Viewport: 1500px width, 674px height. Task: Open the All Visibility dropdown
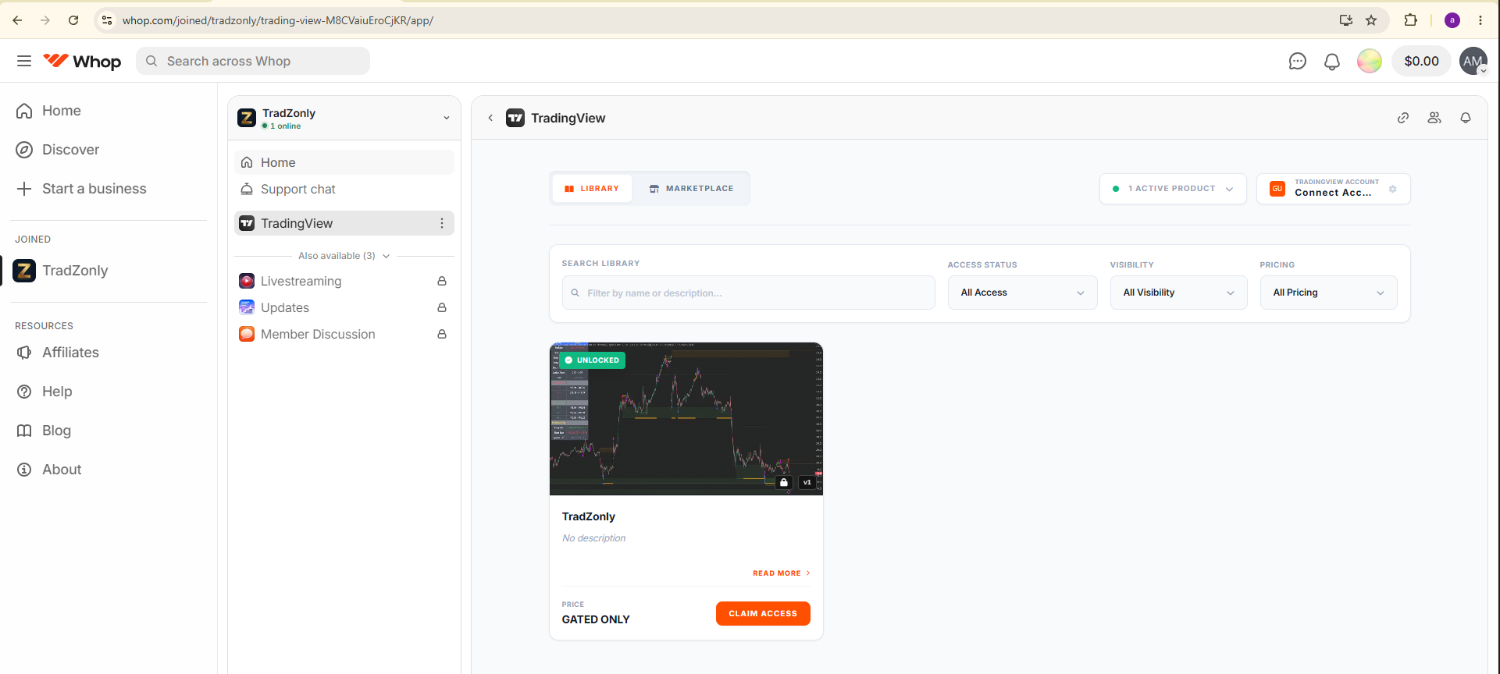pos(1178,293)
